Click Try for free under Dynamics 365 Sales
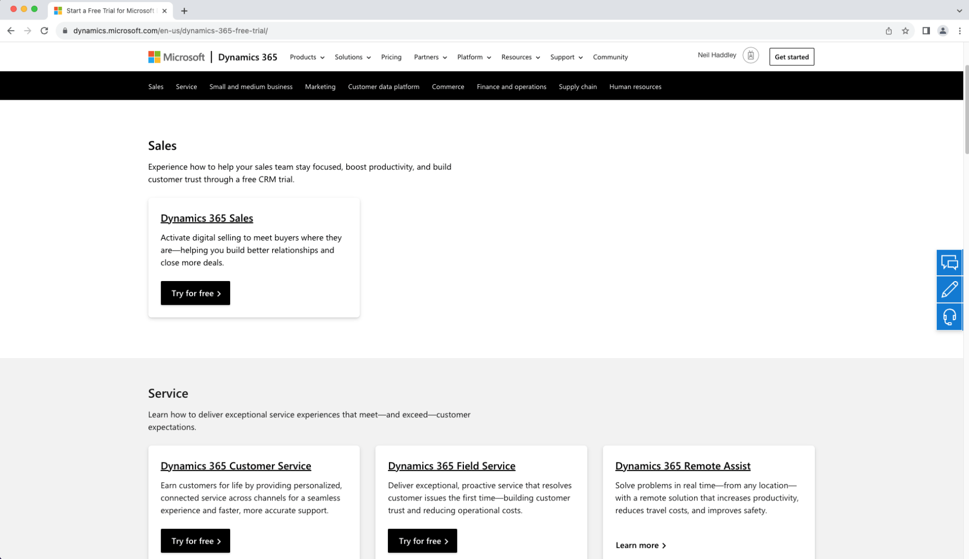 pyautogui.click(x=195, y=293)
